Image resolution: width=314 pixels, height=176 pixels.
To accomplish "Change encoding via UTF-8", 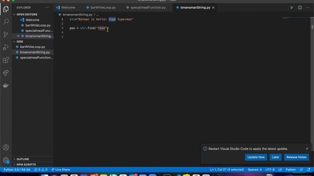I will coord(270,170).
